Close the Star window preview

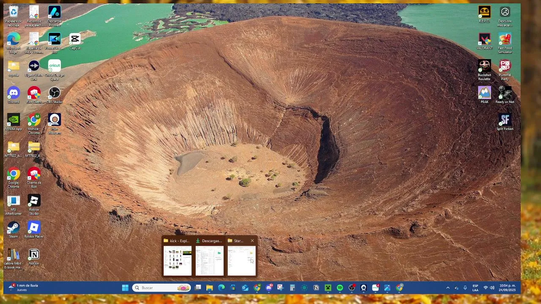pyautogui.click(x=252, y=241)
